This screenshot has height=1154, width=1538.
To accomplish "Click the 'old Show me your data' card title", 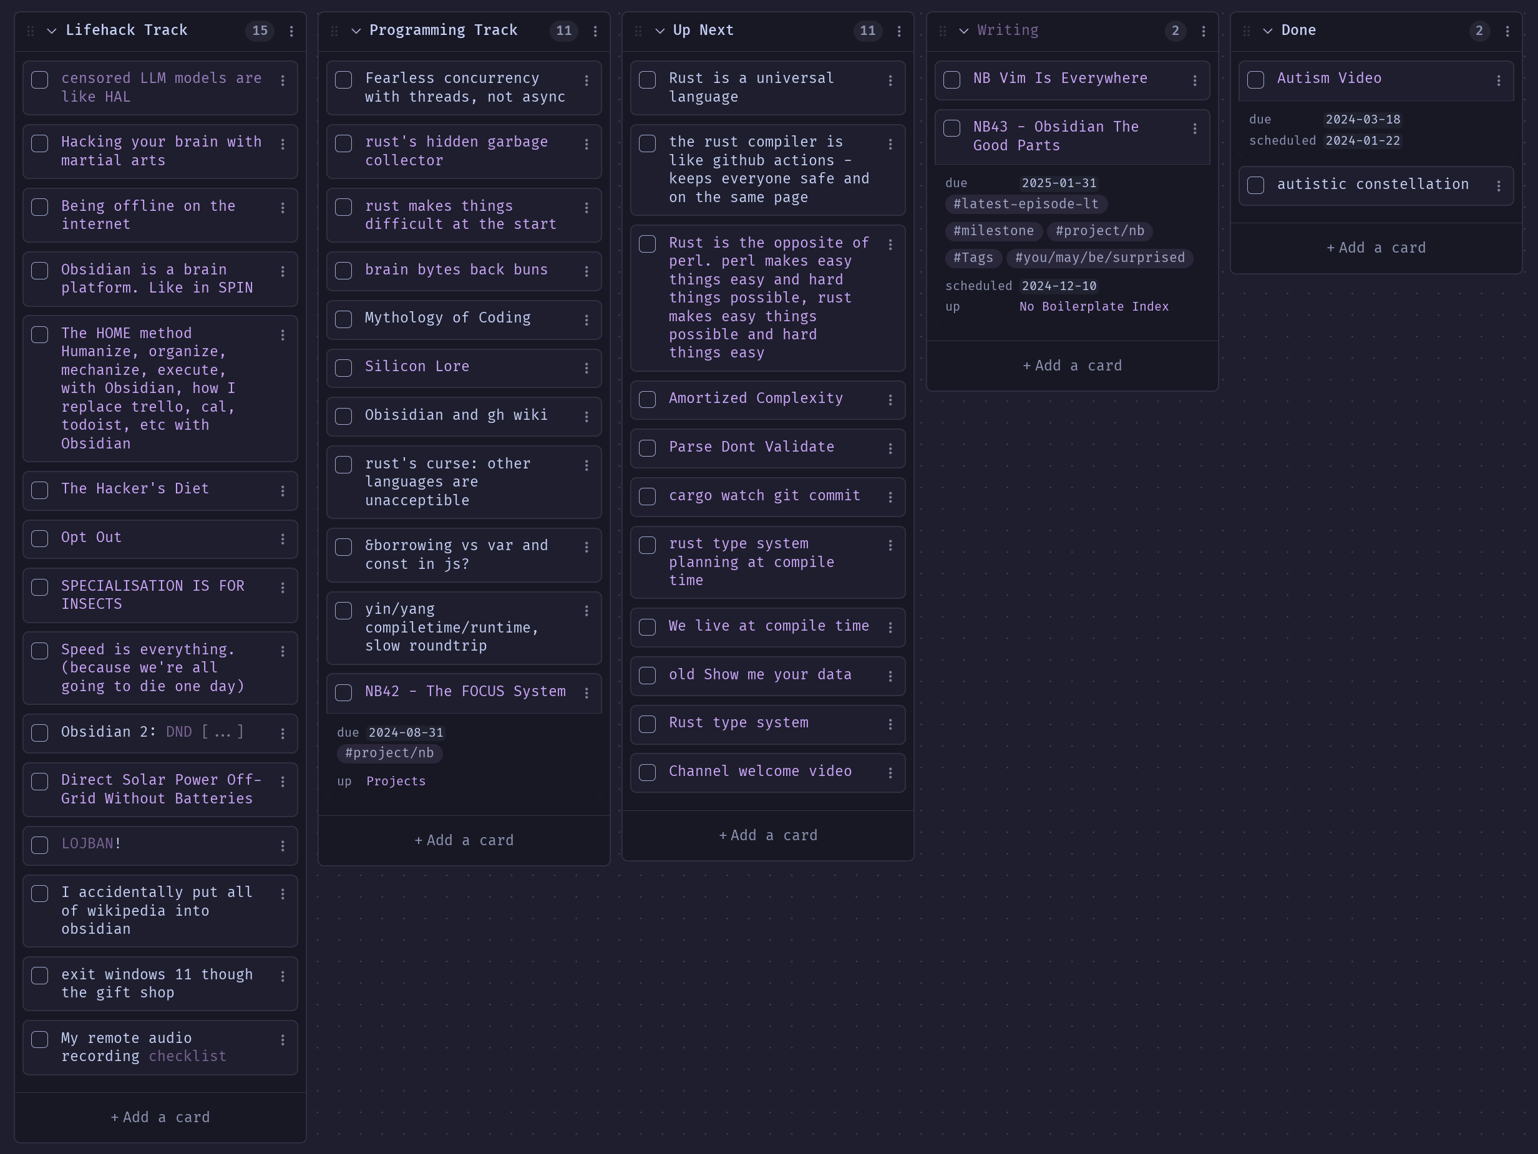I will tap(760, 675).
